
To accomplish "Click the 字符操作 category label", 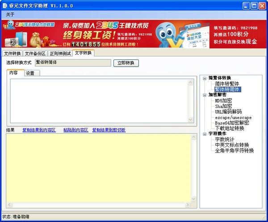I will tap(217, 133).
